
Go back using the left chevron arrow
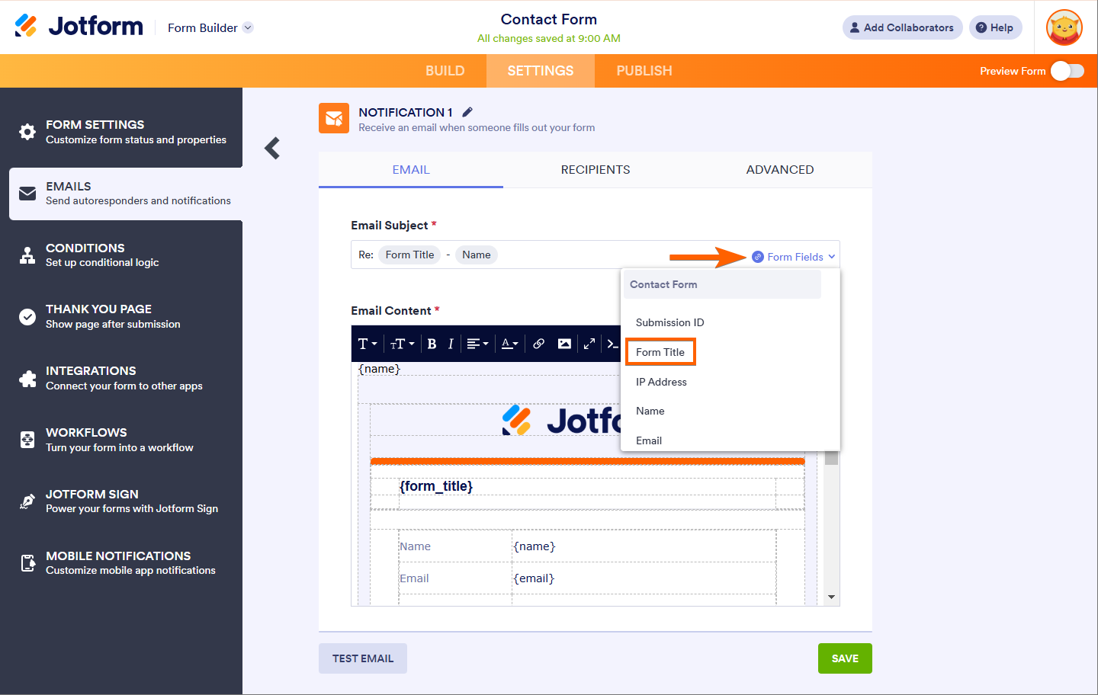[272, 148]
